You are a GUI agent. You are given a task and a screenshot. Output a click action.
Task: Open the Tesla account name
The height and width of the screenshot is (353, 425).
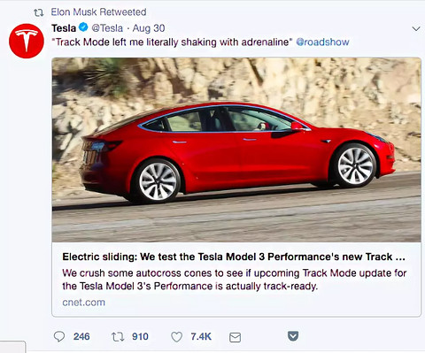click(64, 28)
